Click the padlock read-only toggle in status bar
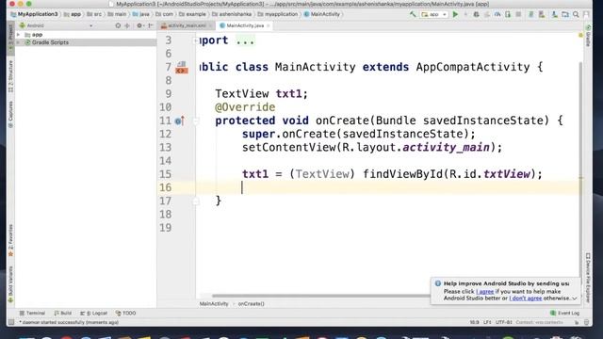The width and height of the screenshot is (603, 339). coord(577,322)
